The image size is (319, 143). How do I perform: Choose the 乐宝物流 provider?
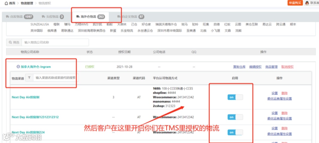point(127,31)
